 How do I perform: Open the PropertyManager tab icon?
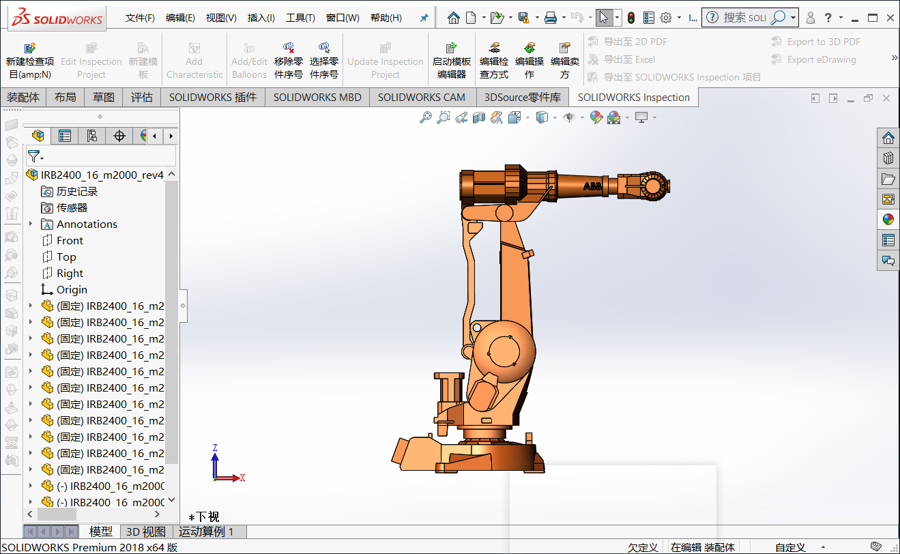pyautogui.click(x=65, y=136)
